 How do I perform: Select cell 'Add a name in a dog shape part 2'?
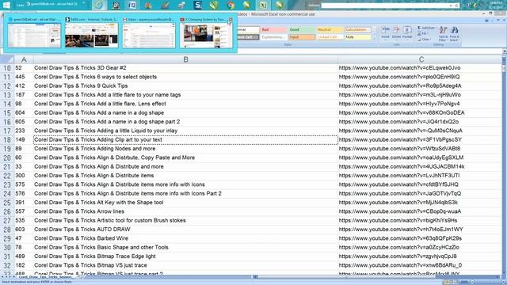(185, 122)
